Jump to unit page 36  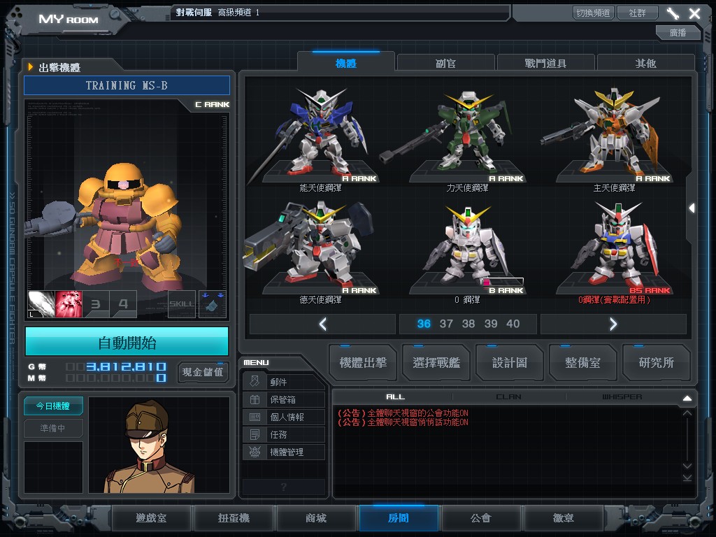click(424, 324)
